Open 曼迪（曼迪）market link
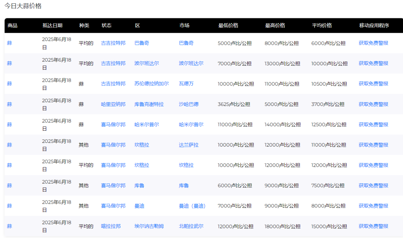This screenshot has width=403, height=238. [192, 206]
